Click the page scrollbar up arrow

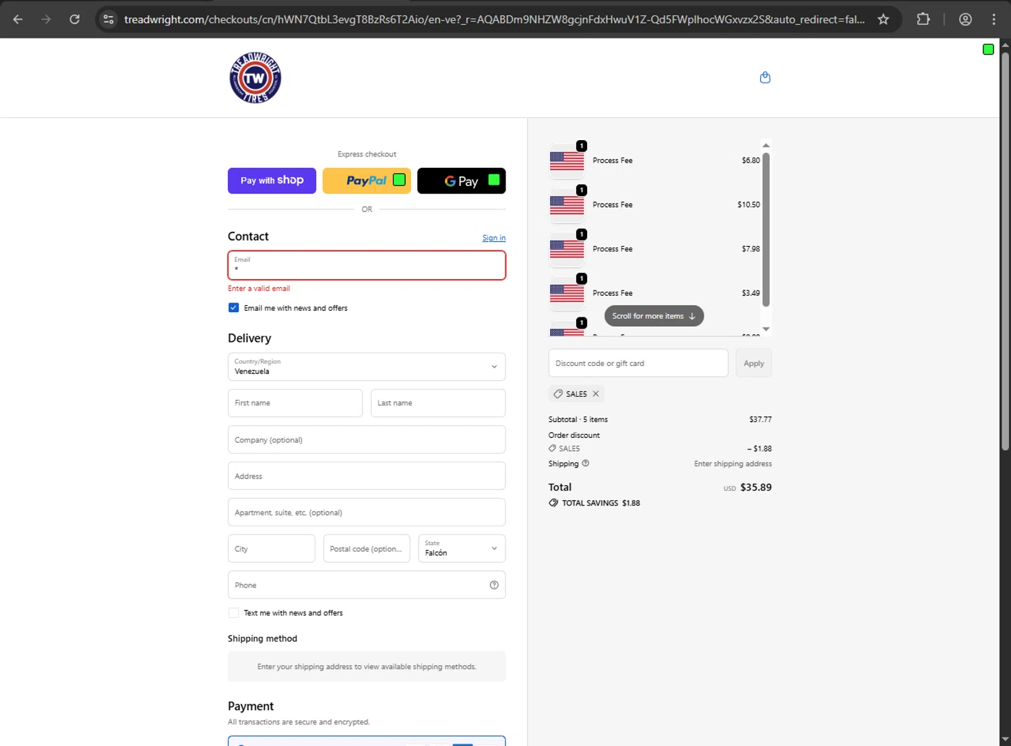[x=1005, y=45]
